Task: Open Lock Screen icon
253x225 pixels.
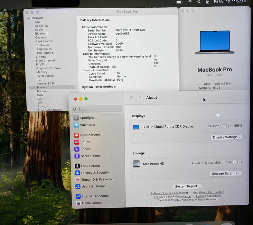Action: (77, 166)
